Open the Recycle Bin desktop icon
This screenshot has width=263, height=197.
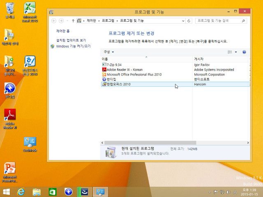[x=10, y=10]
